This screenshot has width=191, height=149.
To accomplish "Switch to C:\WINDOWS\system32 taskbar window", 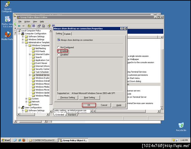I will pyautogui.click(x=43, y=140).
